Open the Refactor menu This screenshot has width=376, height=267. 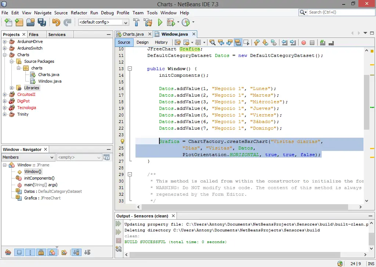click(79, 12)
